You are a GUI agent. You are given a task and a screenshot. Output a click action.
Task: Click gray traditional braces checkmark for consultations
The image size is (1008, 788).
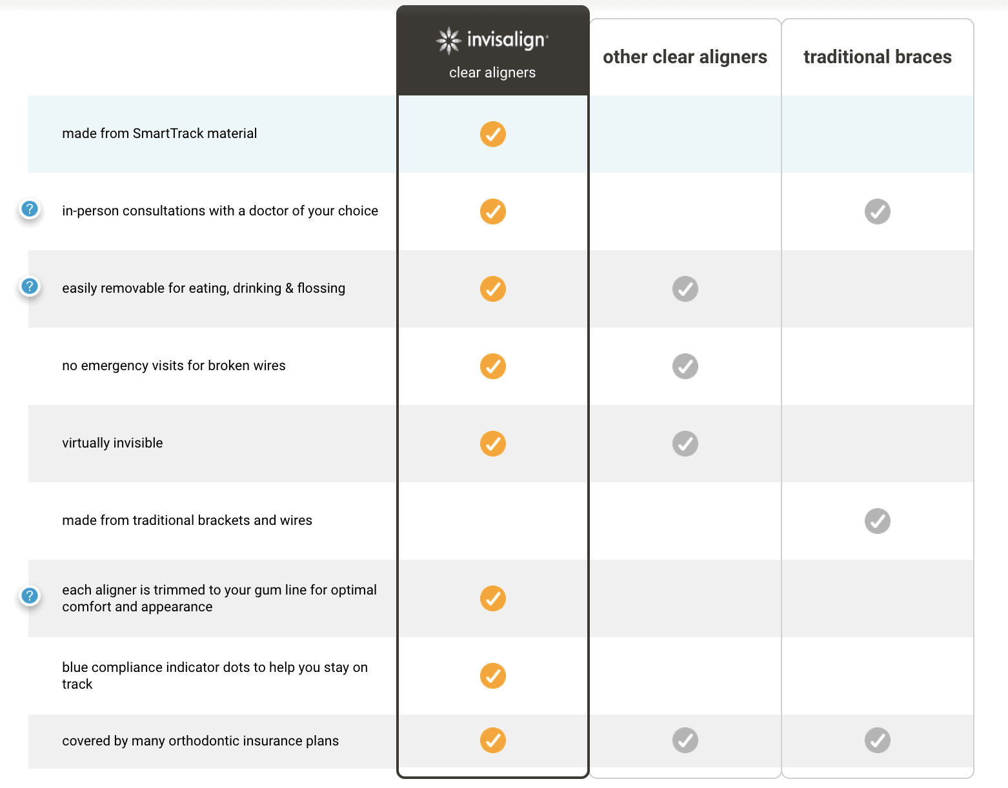[878, 212]
